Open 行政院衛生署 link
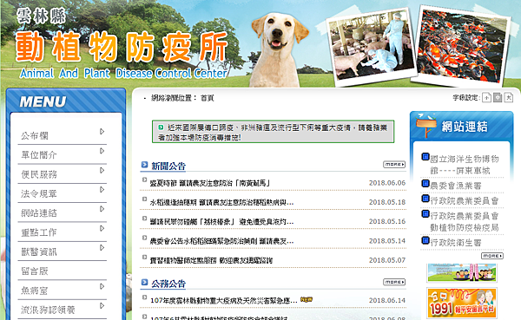This screenshot has height=320, width=521. click(456, 243)
